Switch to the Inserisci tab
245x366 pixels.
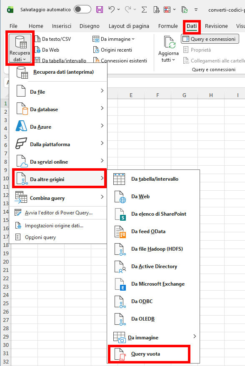coord(61,26)
